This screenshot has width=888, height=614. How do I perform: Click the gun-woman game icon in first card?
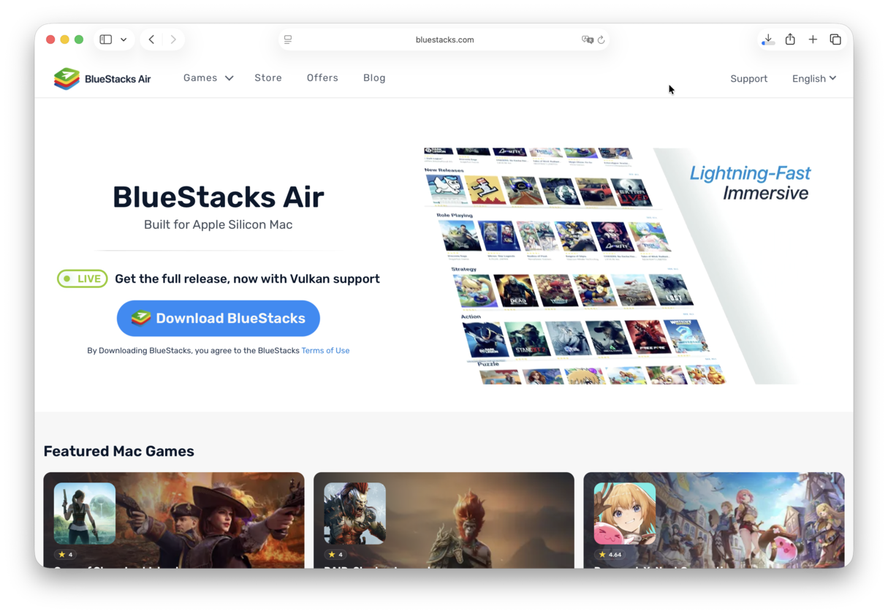point(85,513)
